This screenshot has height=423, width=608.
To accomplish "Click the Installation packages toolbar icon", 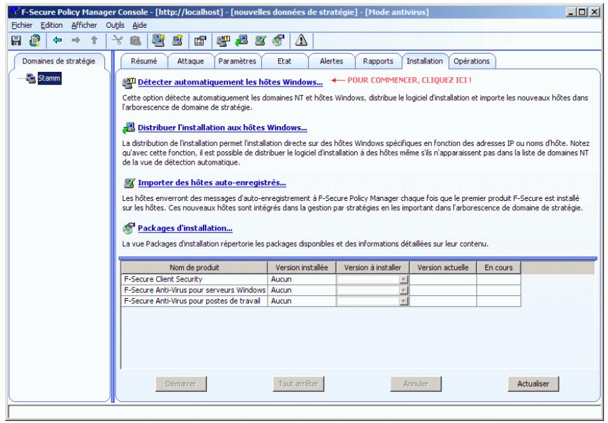I will (278, 40).
